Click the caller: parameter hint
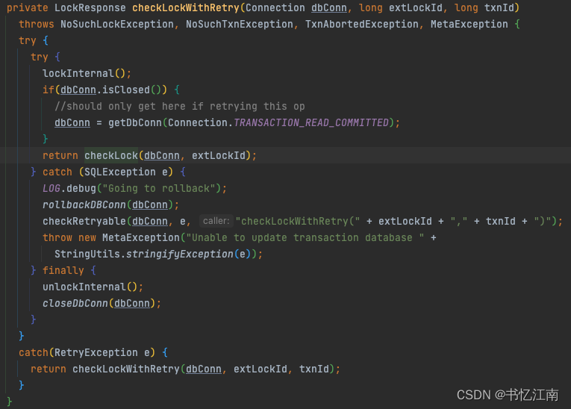 point(216,221)
